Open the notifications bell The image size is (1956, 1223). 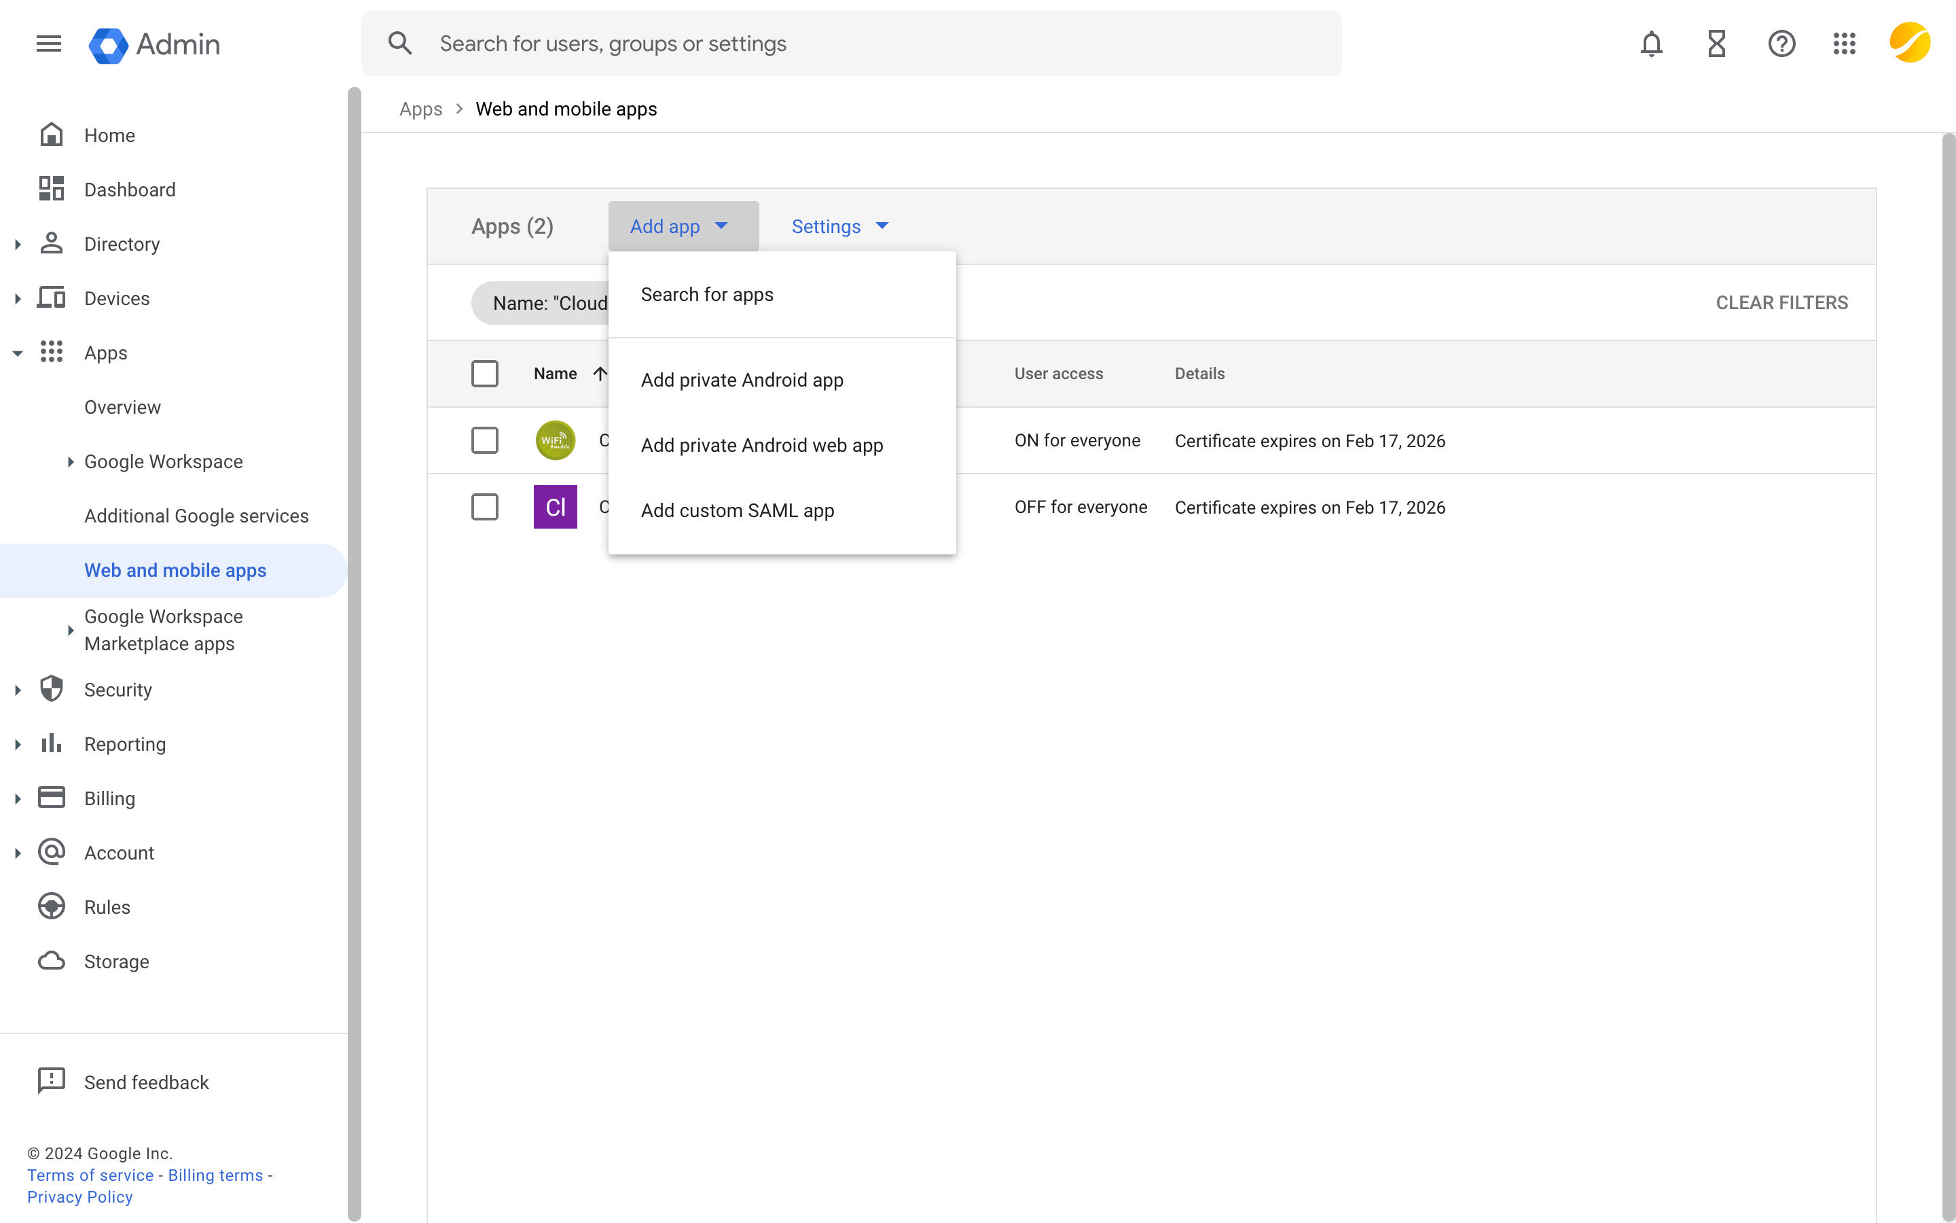(x=1651, y=43)
